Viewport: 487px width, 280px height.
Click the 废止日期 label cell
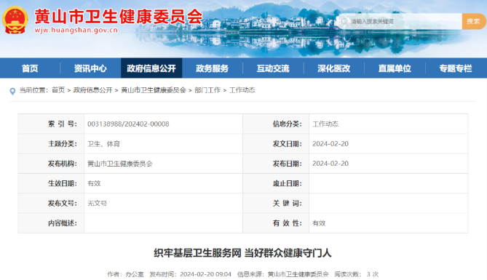coord(276,183)
